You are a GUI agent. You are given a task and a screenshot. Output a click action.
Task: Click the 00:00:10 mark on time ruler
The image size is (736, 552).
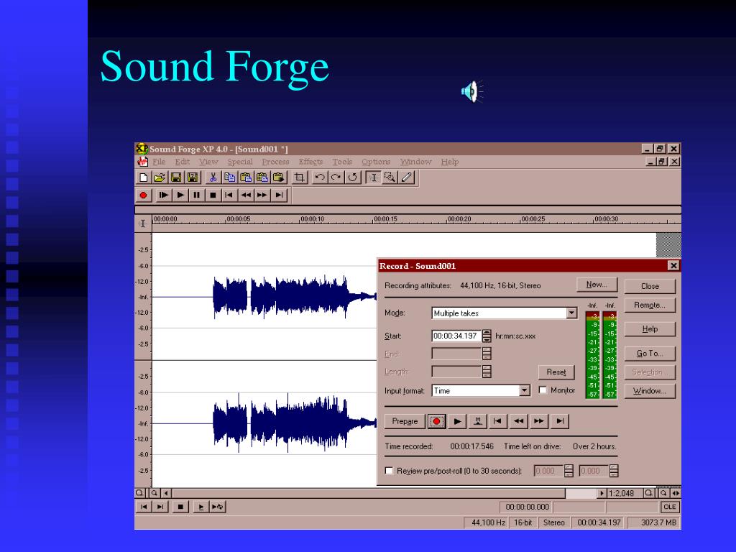[312, 219]
